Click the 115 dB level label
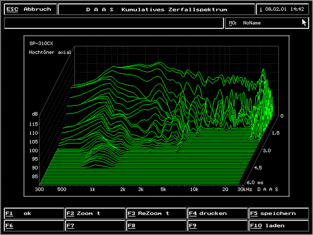The image size is (313, 235). coord(33,124)
